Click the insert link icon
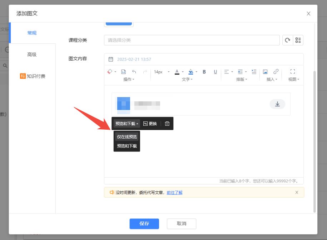The height and width of the screenshot is (240, 327). (276, 72)
